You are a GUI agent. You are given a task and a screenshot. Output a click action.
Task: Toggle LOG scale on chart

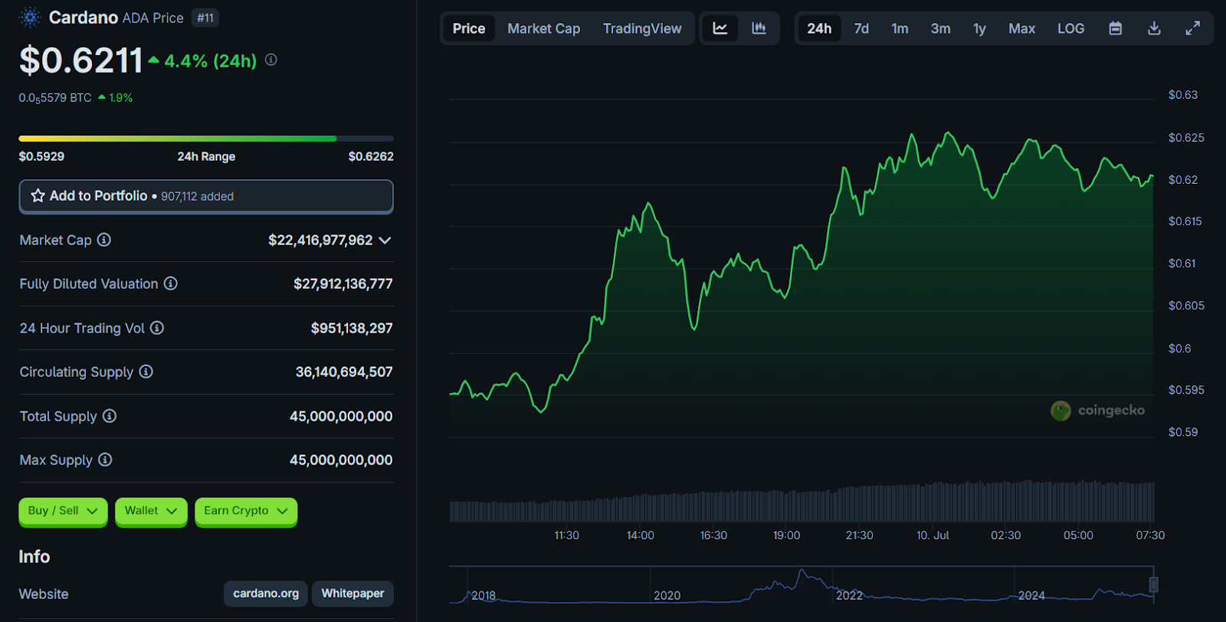tap(1070, 28)
